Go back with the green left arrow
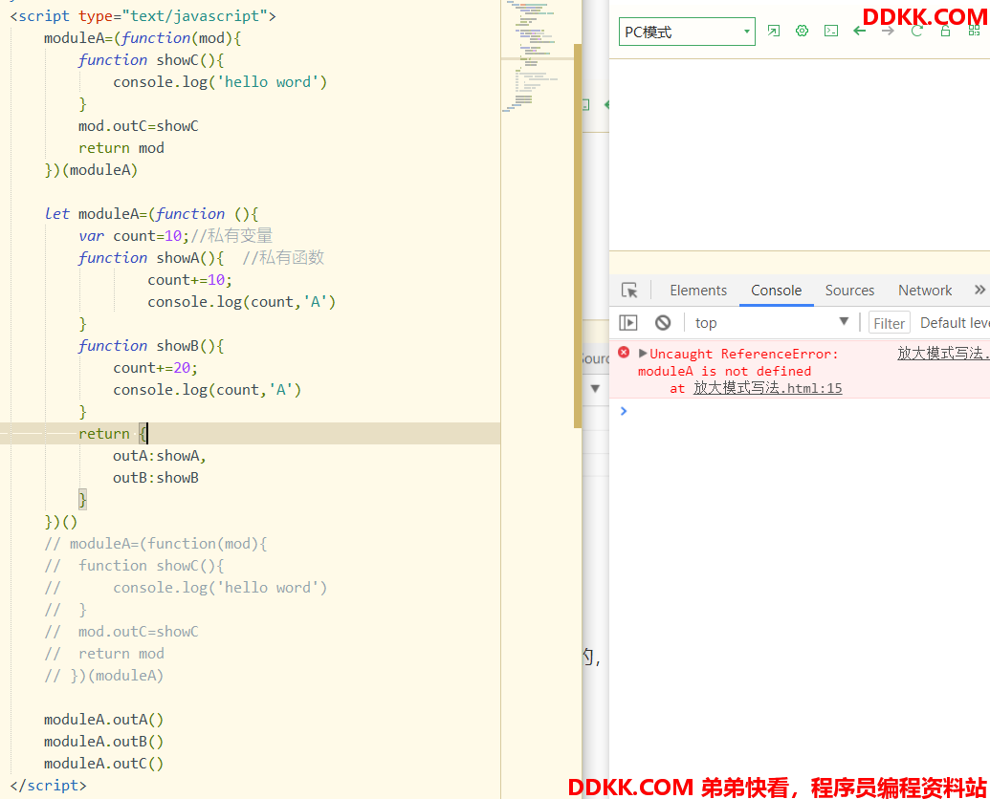This screenshot has height=799, width=990. 859,31
